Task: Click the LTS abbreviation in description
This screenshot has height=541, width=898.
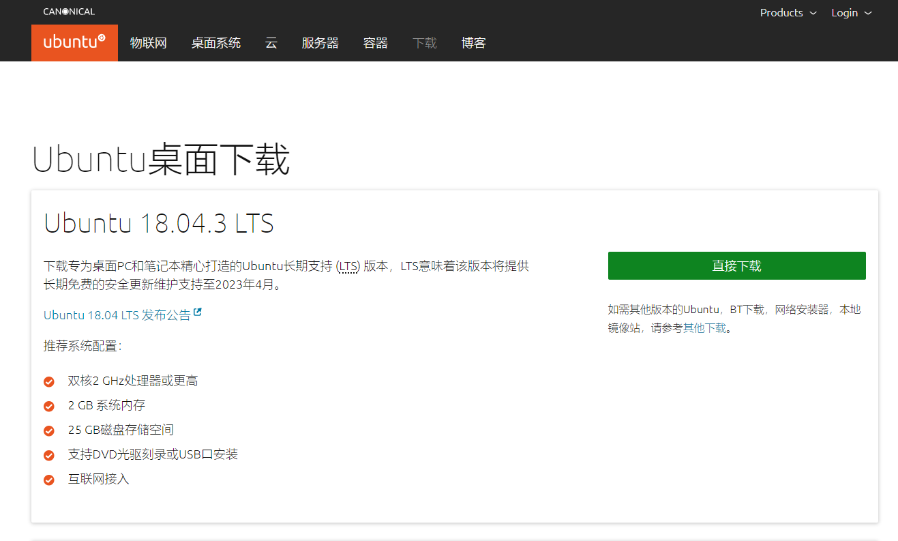Action: click(348, 266)
